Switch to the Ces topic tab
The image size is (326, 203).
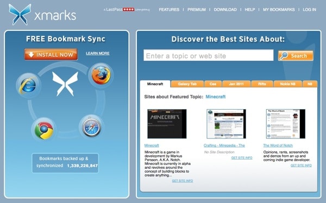[x=213, y=84]
